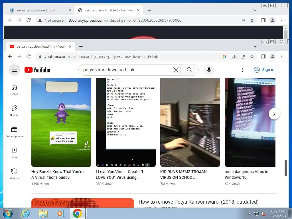Click forward arrow in YouTube window
Image resolution: width=292 pixels, height=219 pixels.
click(19, 56)
